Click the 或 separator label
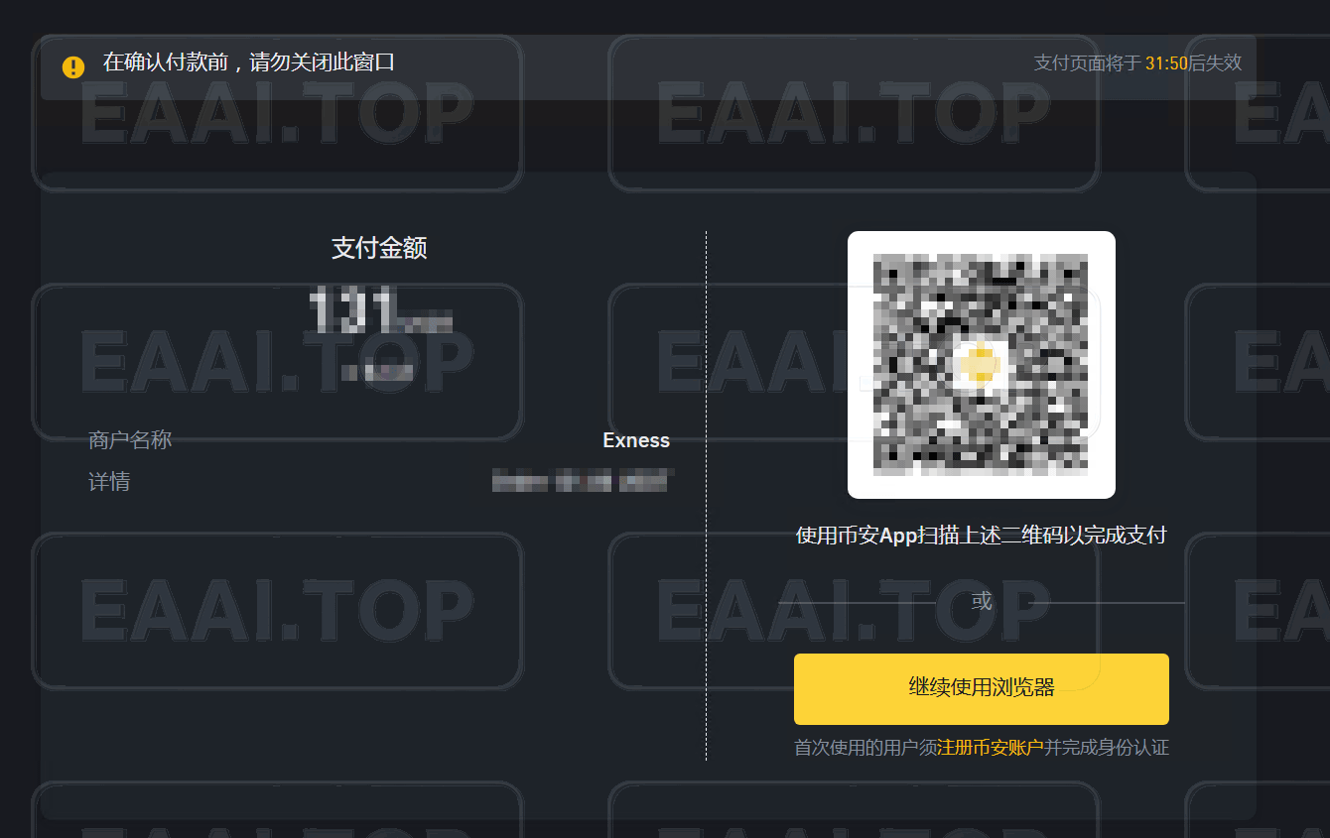Screen dimensions: 1330x838 tap(982, 601)
